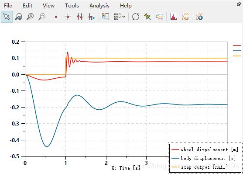Click the red curve's overshoot peak after 1 s
This screenshot has height=174, width=243.
(x=68, y=52)
